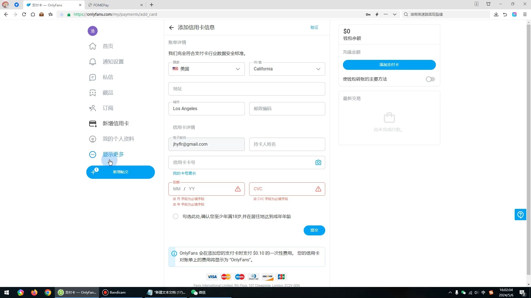Click into the 邮政编码 zip code field
Screen dimensions: 531x298
[x=287, y=109]
